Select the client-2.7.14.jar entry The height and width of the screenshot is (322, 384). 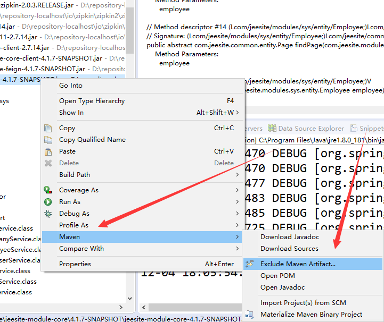pos(63,48)
